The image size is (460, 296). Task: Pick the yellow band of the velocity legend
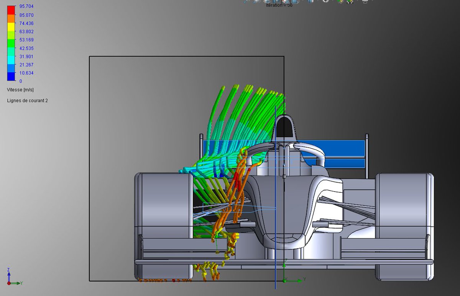pos(11,27)
